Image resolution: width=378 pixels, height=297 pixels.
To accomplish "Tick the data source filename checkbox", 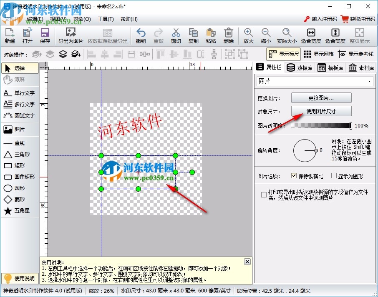I will pos(264,195).
